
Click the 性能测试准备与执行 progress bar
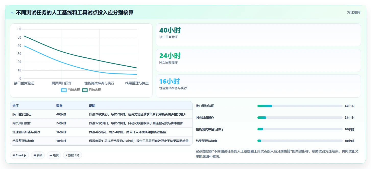pyautogui.click(x=300, y=129)
